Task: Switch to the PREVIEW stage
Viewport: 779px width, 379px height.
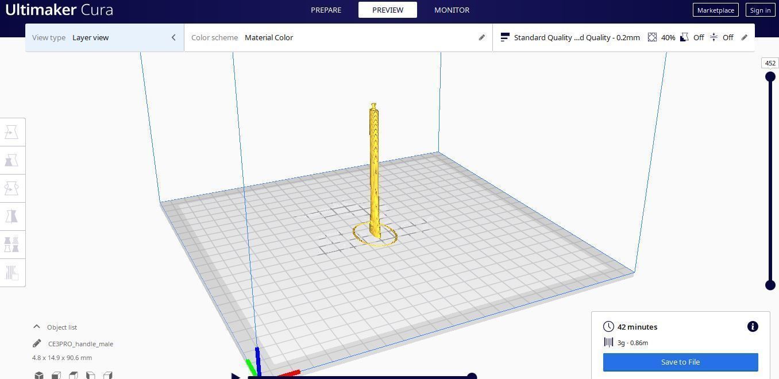Action: [x=388, y=10]
